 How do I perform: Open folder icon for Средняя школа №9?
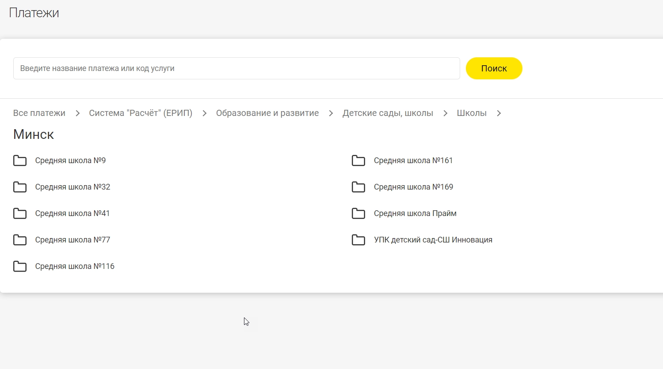pyautogui.click(x=20, y=160)
